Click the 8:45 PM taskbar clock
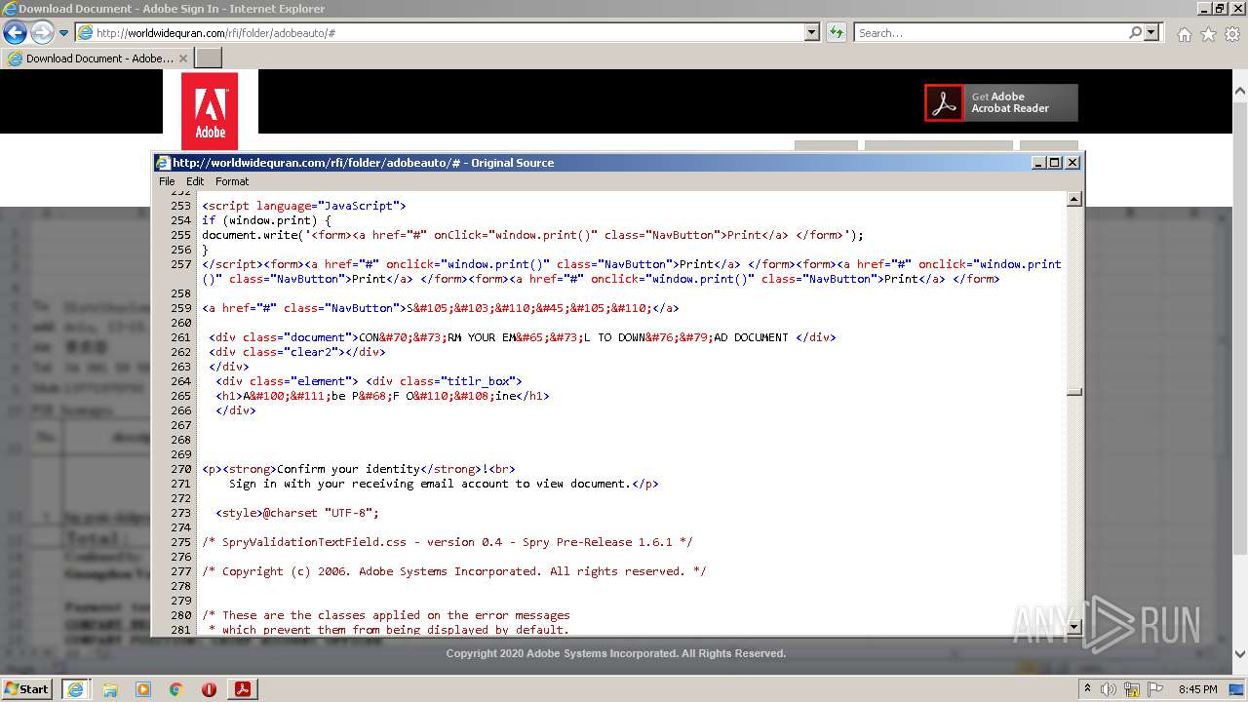 (1198, 689)
